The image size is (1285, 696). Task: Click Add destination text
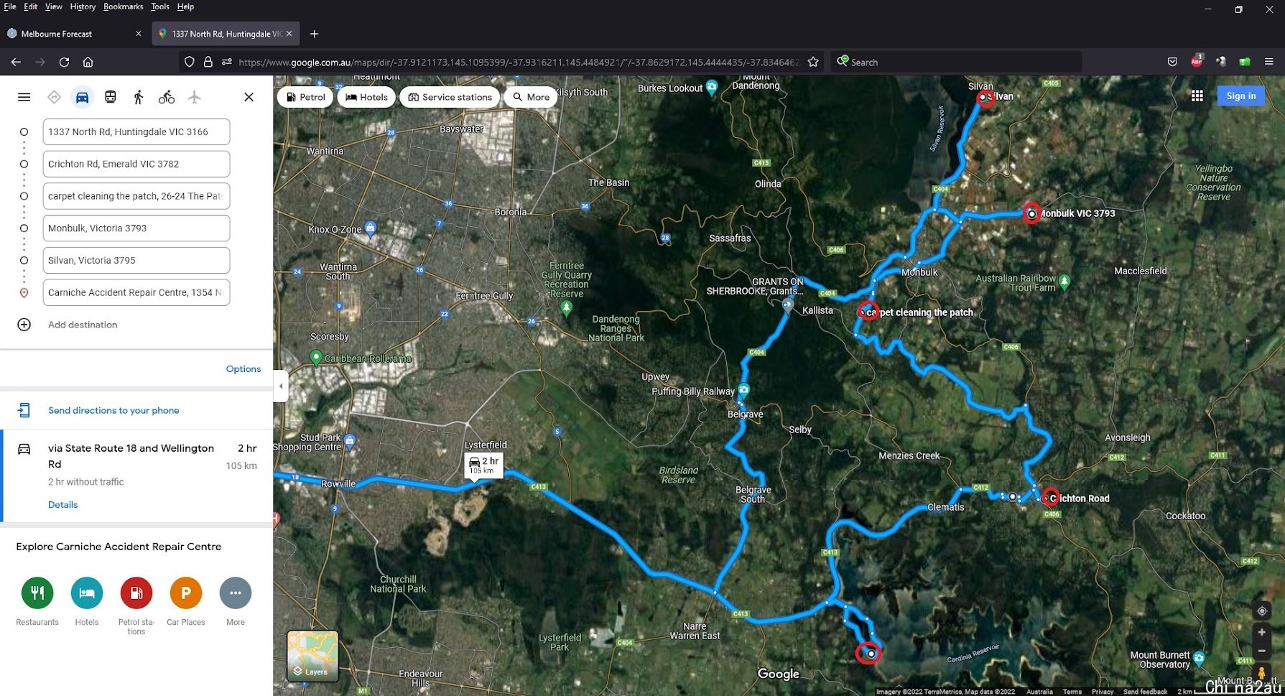(x=83, y=325)
